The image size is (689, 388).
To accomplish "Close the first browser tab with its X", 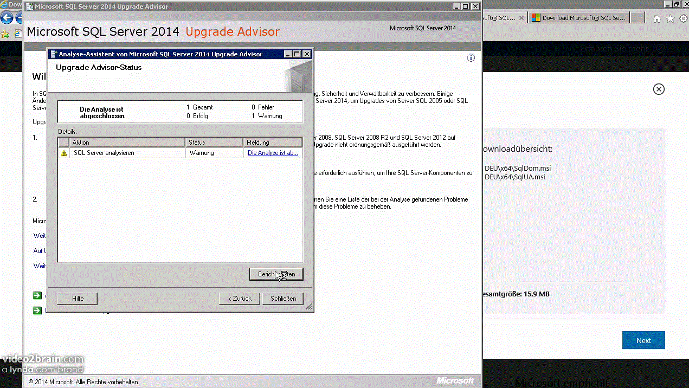I will coord(521,18).
